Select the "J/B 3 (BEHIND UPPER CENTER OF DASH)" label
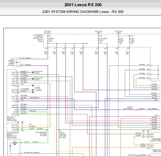The image size is (161, 156). (x=11, y=62)
